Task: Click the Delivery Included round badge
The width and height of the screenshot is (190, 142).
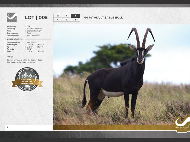Action: [27, 79]
